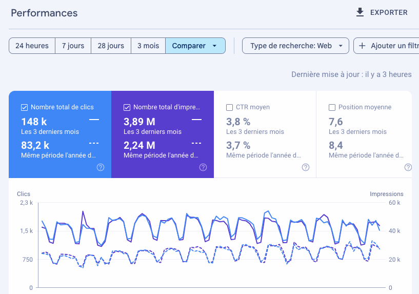
Task: Uncheck Nombre total d'impressions checkbox
Action: [127, 107]
